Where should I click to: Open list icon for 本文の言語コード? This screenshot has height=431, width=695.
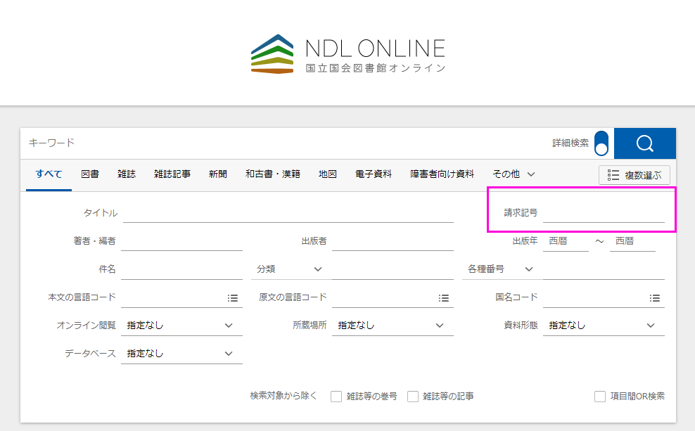click(x=233, y=298)
